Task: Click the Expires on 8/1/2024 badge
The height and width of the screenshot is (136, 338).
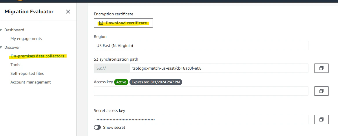Action: 156,82
